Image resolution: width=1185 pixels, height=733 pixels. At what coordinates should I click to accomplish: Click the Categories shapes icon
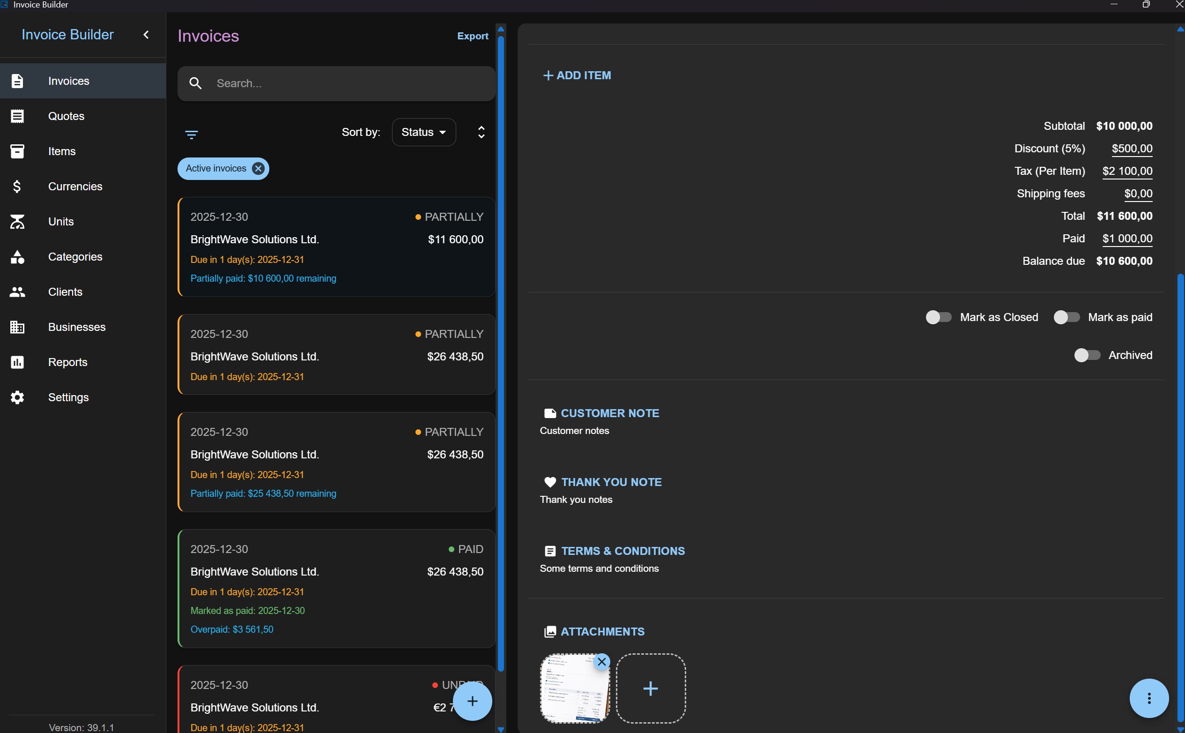point(17,257)
